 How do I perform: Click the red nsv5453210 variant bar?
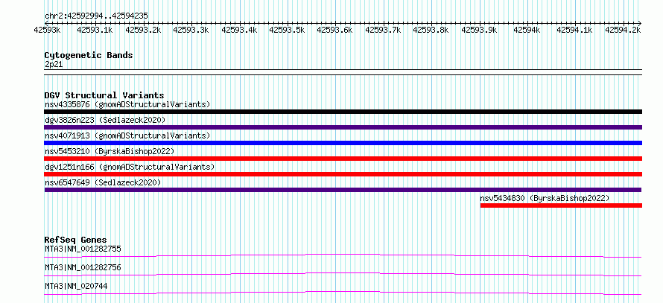343,159
